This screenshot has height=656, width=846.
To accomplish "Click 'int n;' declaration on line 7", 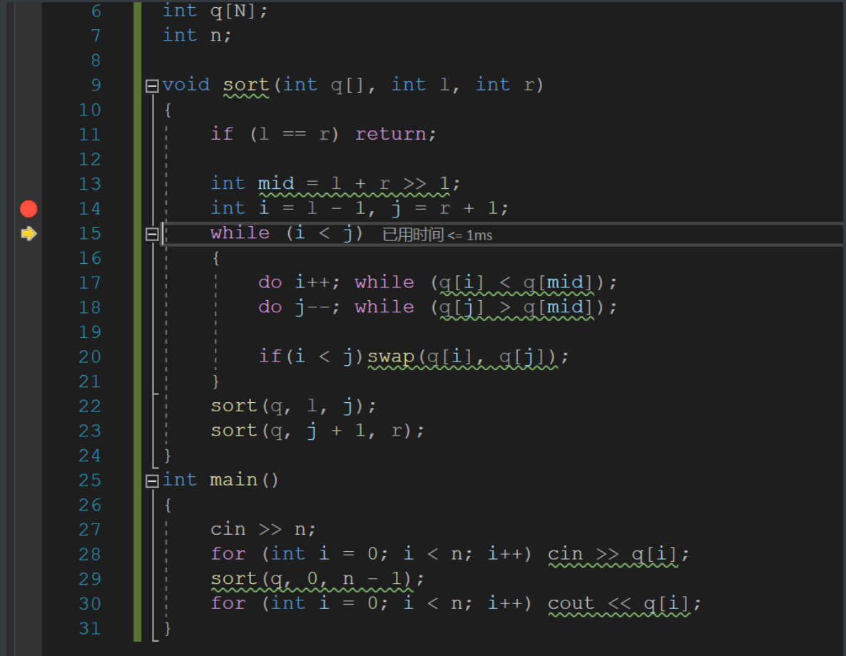I will coord(197,35).
